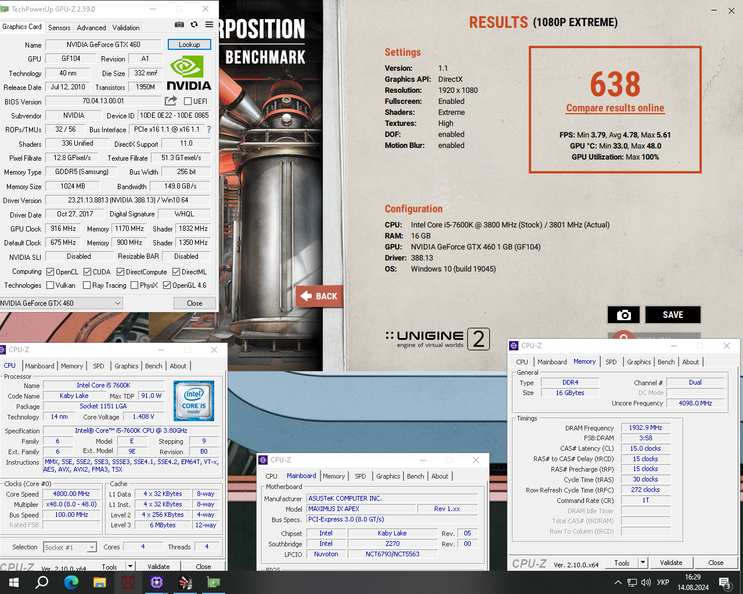
Task: Toggle the UEFI checkbox
Action: (187, 102)
